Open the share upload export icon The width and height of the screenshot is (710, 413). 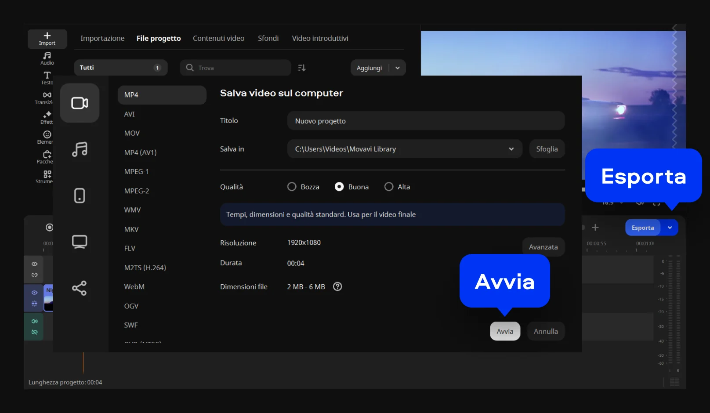(x=80, y=288)
